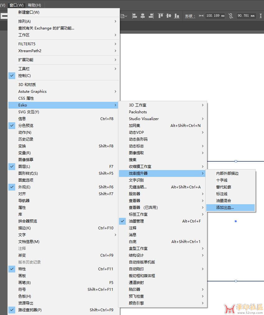The height and width of the screenshot is (315, 264).
Task: Click 自动排版单机版 in Esko submenu
Action: coord(162,262)
